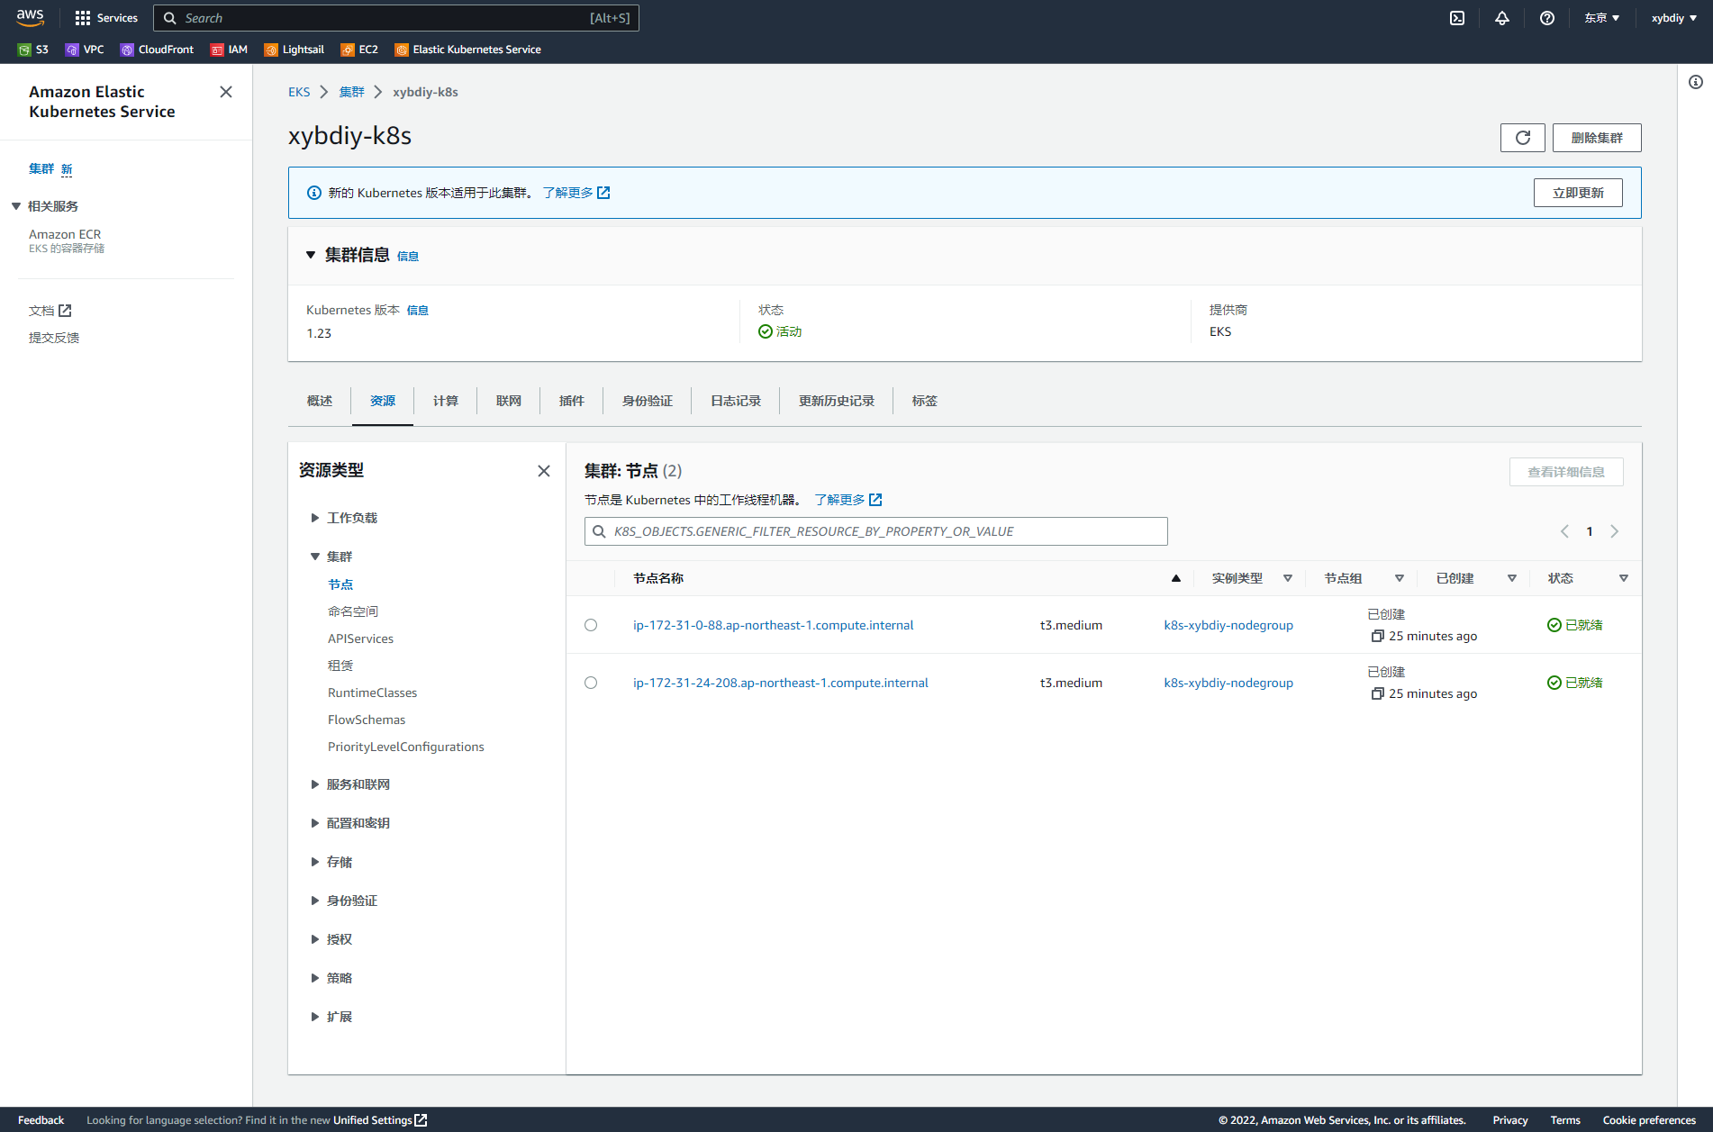Switch to the 联网 tab

point(509,401)
